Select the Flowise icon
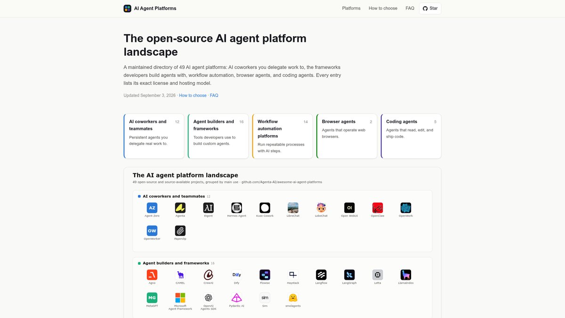The image size is (565, 318). pos(265,275)
